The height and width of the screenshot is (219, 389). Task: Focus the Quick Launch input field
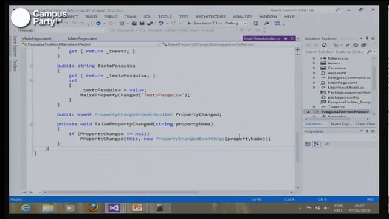(x=301, y=10)
